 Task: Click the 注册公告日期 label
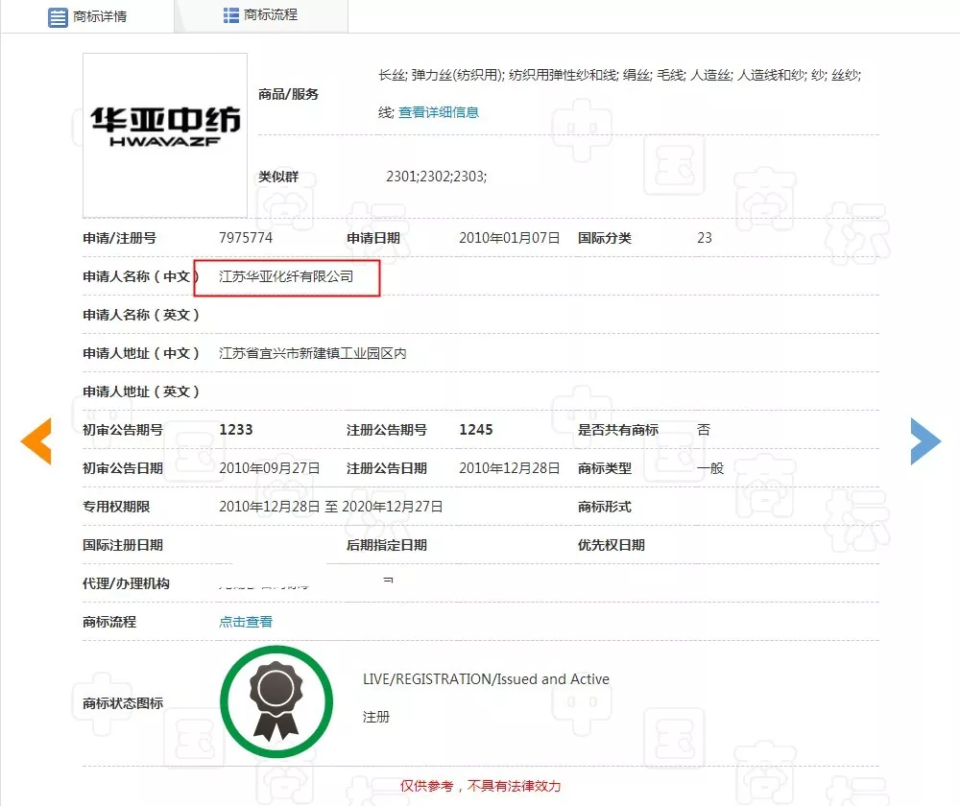click(386, 468)
